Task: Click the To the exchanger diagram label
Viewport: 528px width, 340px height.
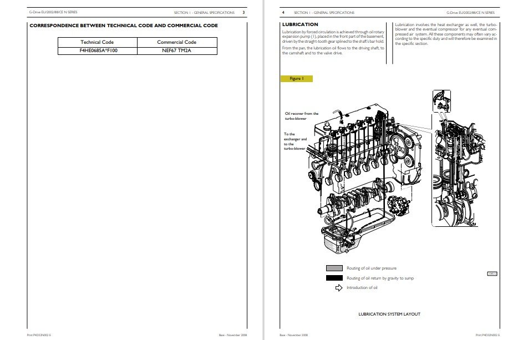Action: coord(295,141)
